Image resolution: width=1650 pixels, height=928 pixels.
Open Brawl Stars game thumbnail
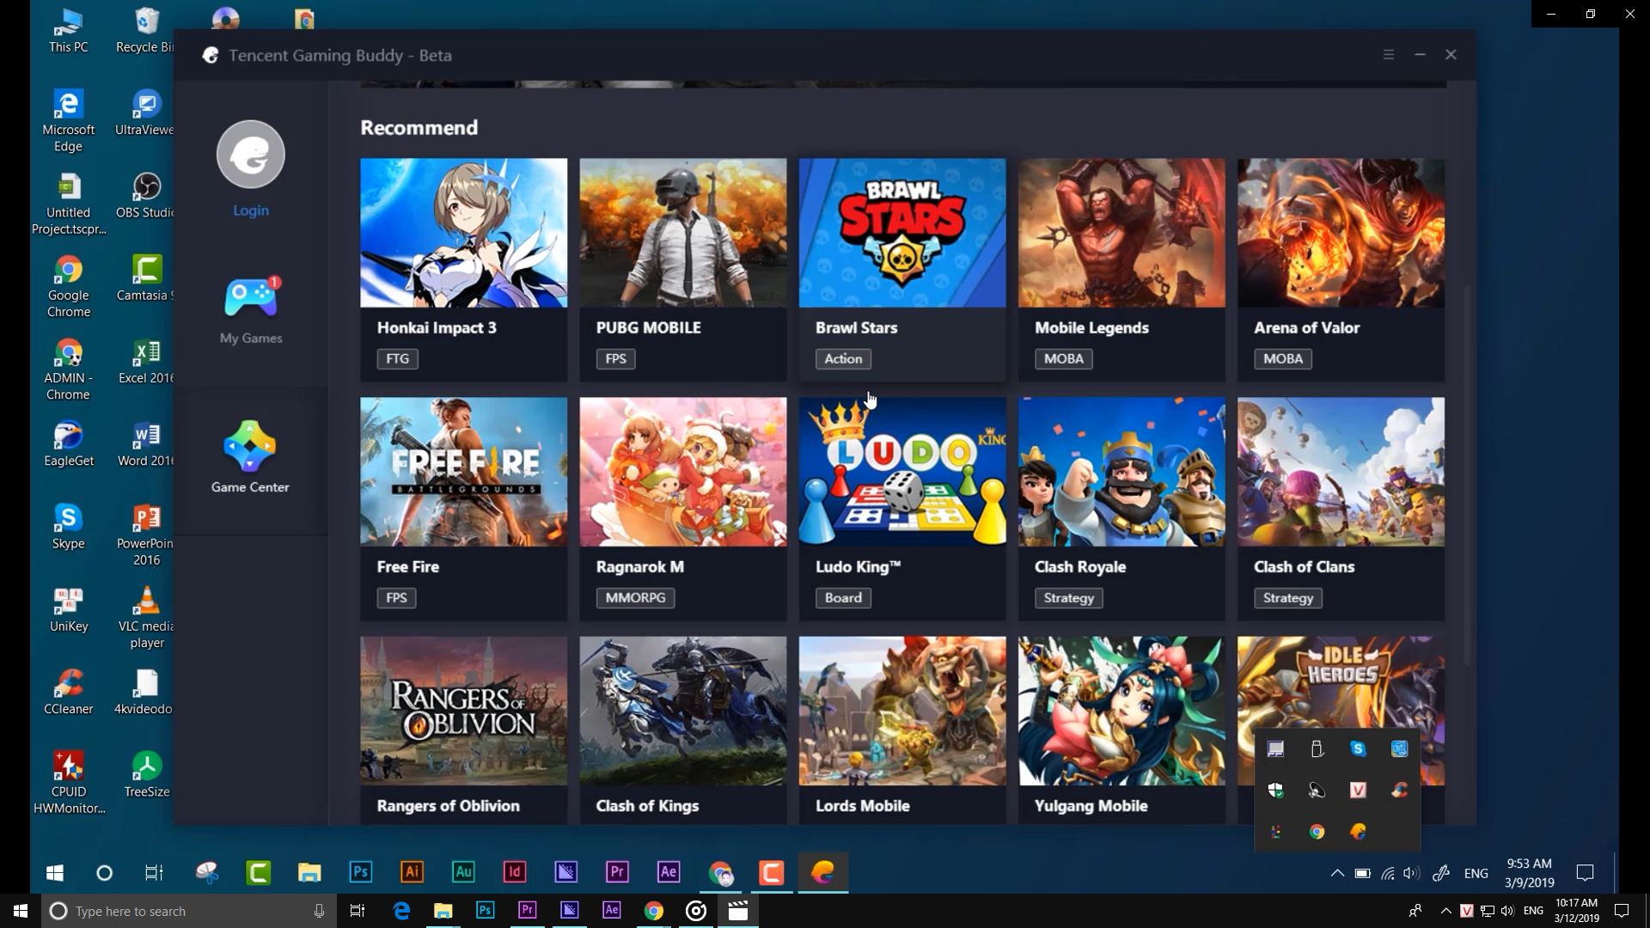901,233
